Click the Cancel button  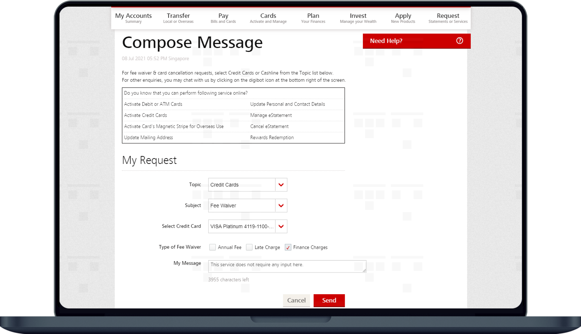tap(296, 300)
